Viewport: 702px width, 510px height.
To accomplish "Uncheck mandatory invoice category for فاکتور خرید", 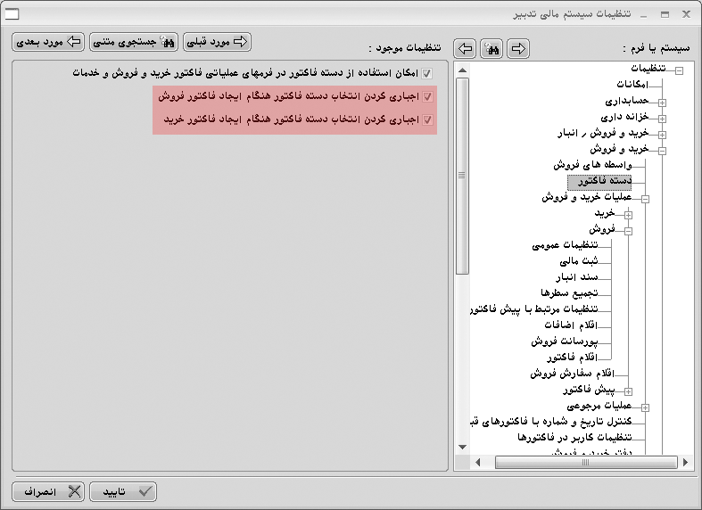I will click(427, 119).
